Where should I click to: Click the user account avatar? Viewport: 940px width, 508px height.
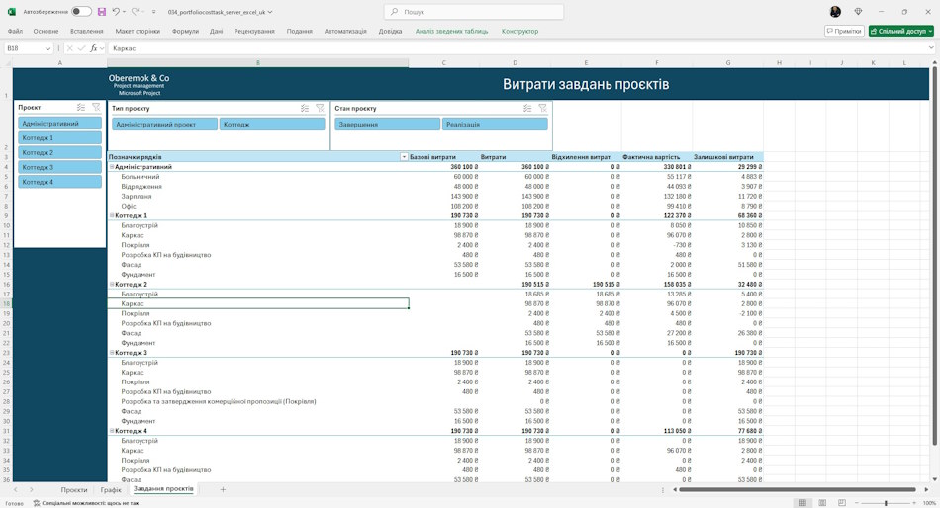pos(835,12)
